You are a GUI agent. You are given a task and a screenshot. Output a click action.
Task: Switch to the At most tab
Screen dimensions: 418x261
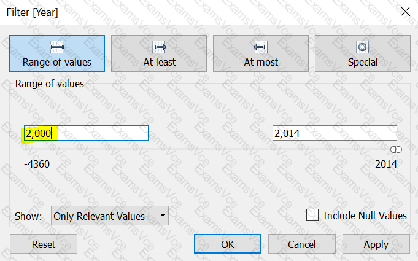[x=261, y=53]
